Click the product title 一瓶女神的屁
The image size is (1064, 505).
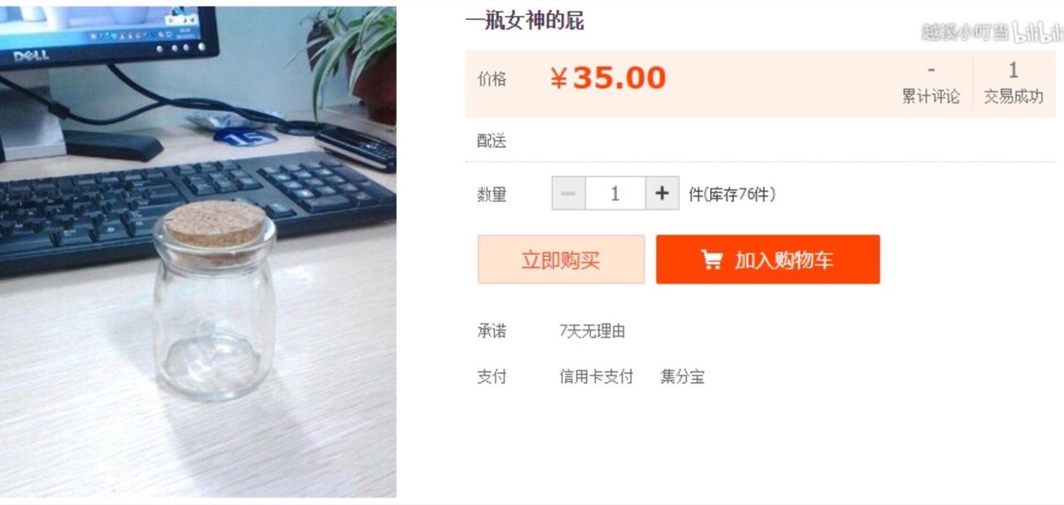525,22
